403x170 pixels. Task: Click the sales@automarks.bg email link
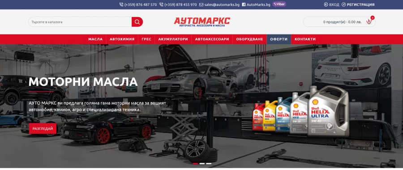click(x=222, y=4)
